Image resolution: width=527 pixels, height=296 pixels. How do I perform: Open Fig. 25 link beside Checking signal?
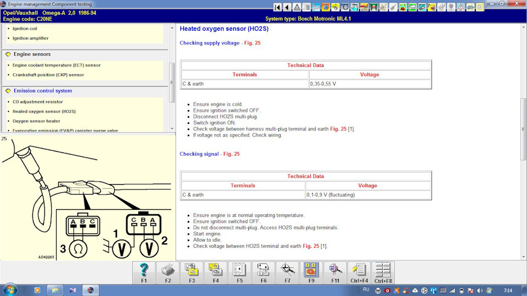coord(232,154)
